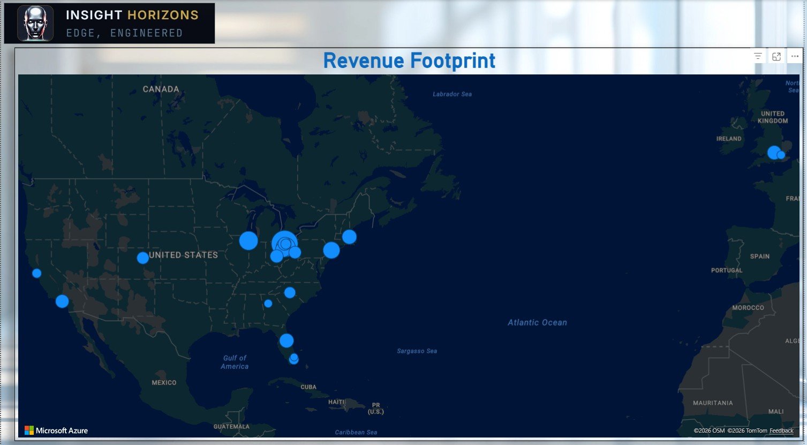Open the filters icon on the map visual

(758, 56)
